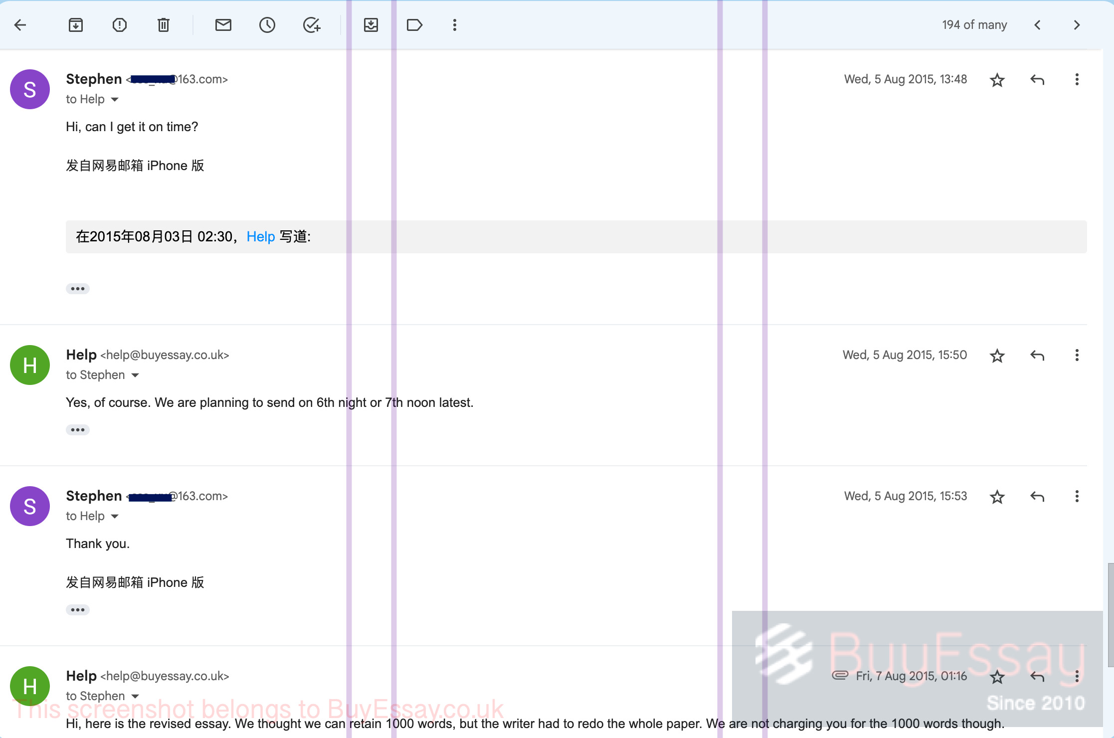Image resolution: width=1114 pixels, height=738 pixels.
Task: Move conversation to folder icon
Action: [371, 25]
